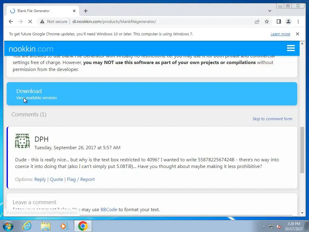The width and height of the screenshot is (309, 232).
Task: Go back to previous page
Action: point(11,21)
